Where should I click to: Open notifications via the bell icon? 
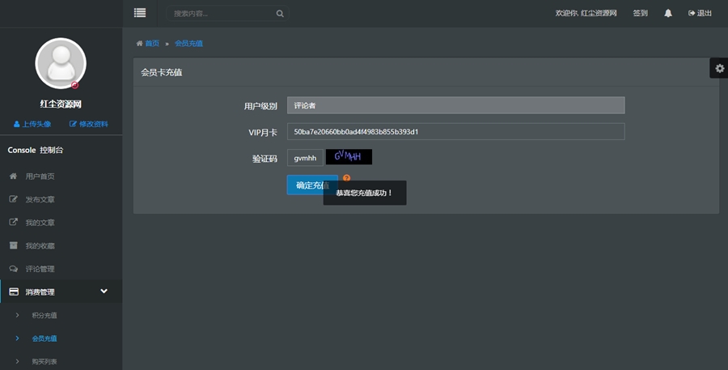tap(668, 13)
